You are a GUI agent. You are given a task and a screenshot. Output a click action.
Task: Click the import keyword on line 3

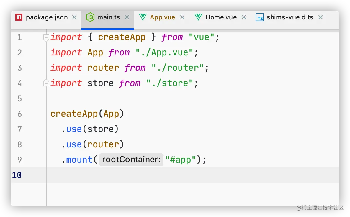(66, 68)
